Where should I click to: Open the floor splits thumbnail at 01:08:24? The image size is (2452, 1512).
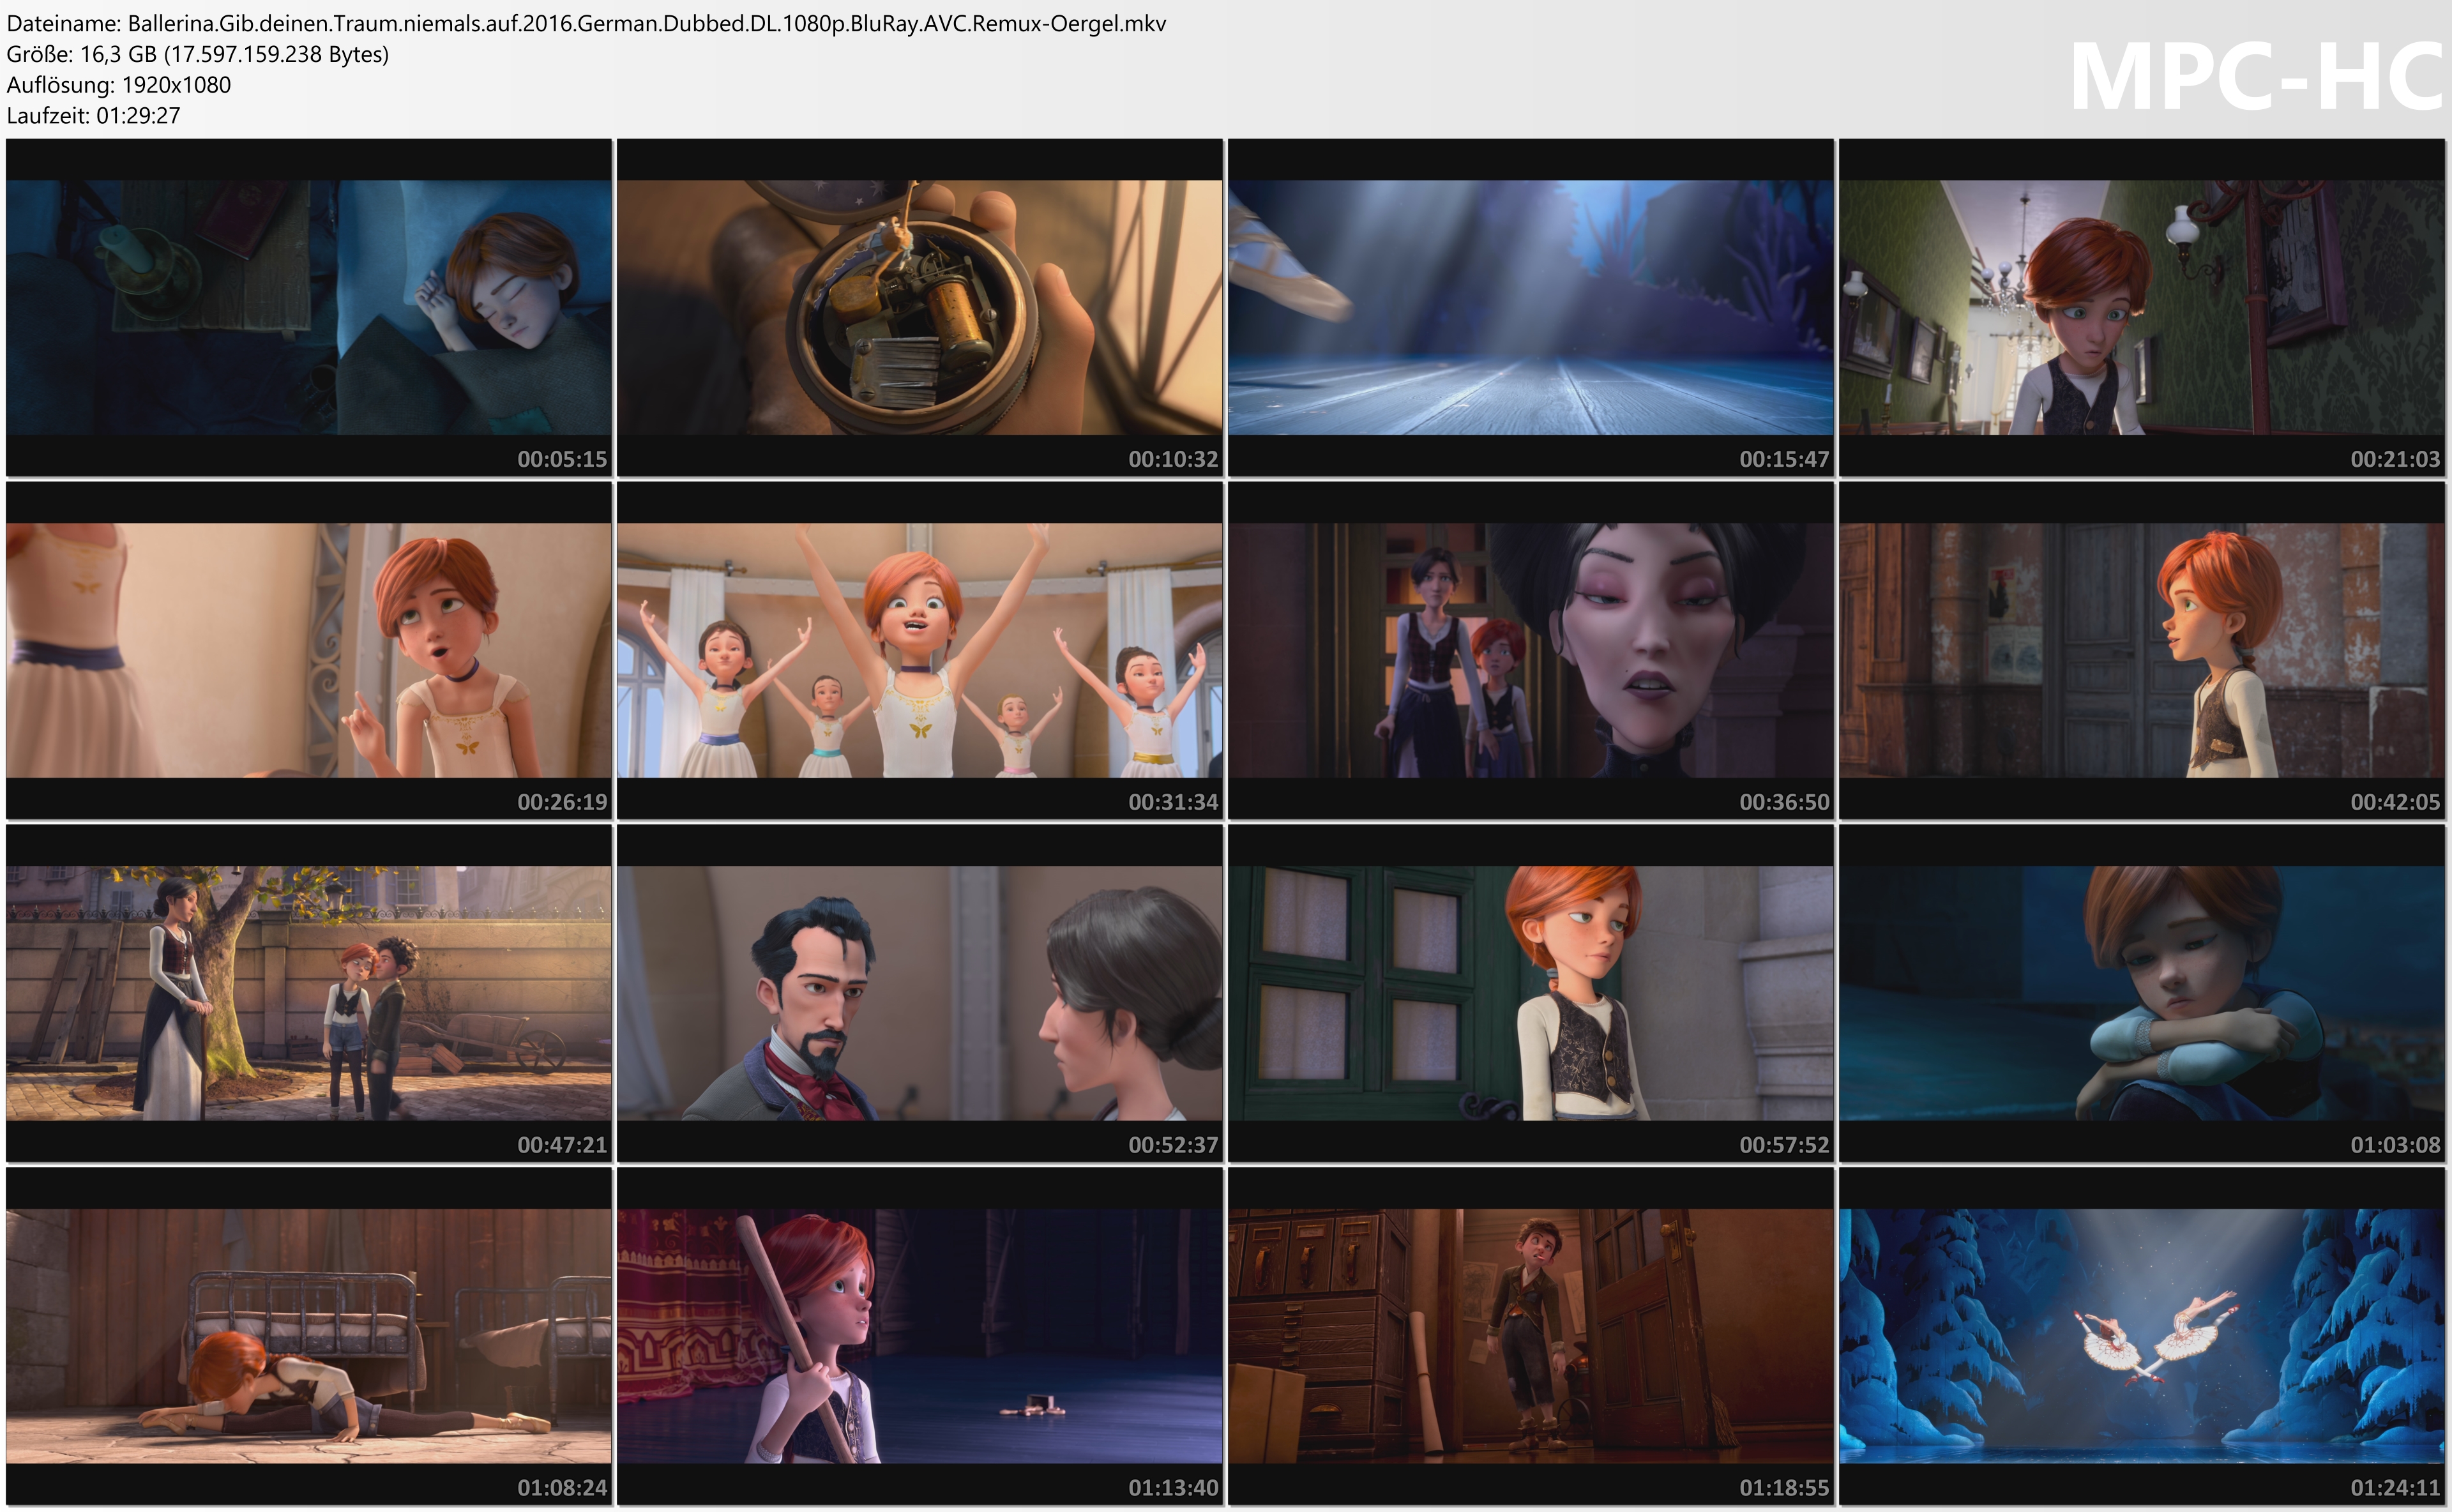[308, 1336]
